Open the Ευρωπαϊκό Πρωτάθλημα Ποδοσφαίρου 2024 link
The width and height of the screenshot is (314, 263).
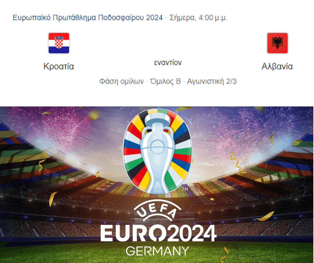click(x=88, y=18)
